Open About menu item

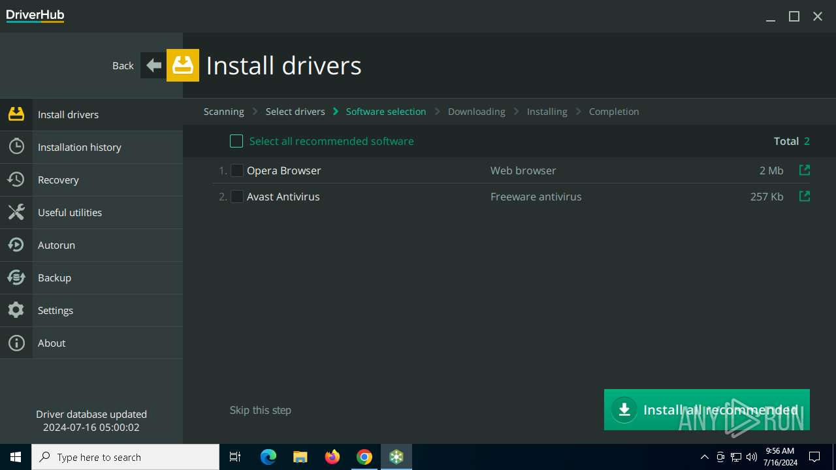(91, 343)
